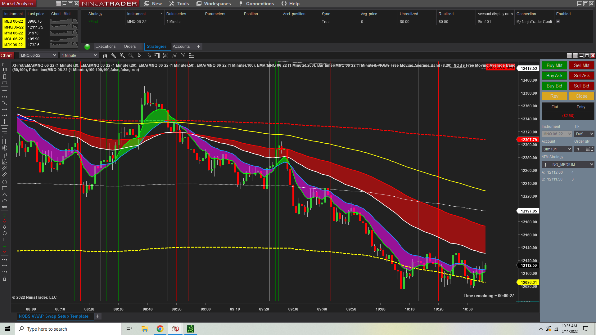The image size is (596, 335).
Task: Open the chart instrument MNQ 06-22 dropdown
Action: tap(38, 56)
